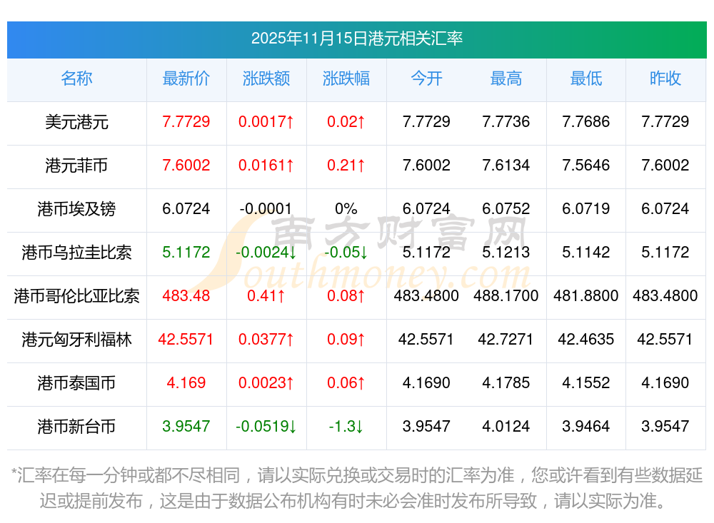Viewport: 714px width, 523px height.
Task: Select change amount 0.41↑
Action: [266, 296]
